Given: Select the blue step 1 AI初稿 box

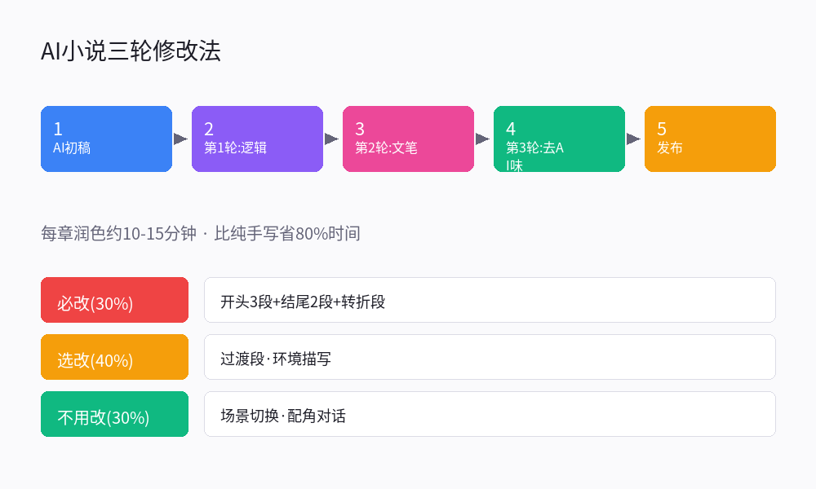Looking at the screenshot, I should [x=106, y=139].
